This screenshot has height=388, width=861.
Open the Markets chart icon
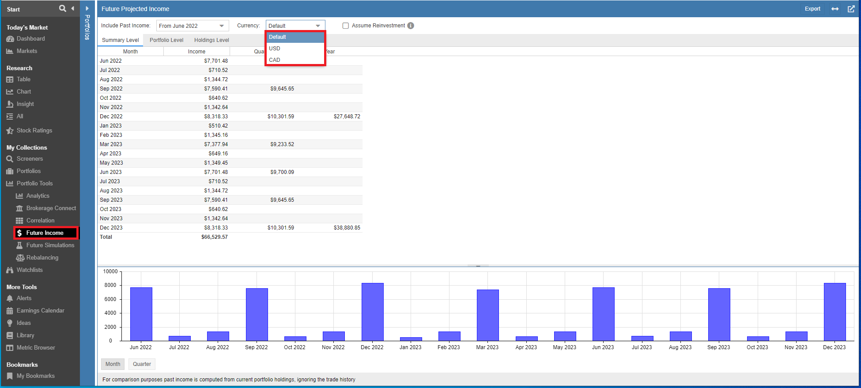[x=10, y=51]
